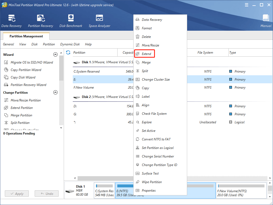Click the Change Serial Number barcode icon

click(x=138, y=156)
